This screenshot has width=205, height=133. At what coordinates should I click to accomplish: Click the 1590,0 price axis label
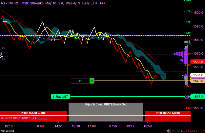198,26
